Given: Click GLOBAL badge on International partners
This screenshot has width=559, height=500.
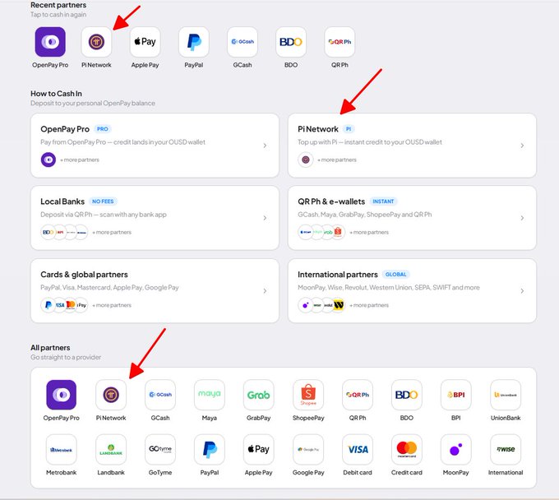Looking at the screenshot, I should [x=395, y=275].
